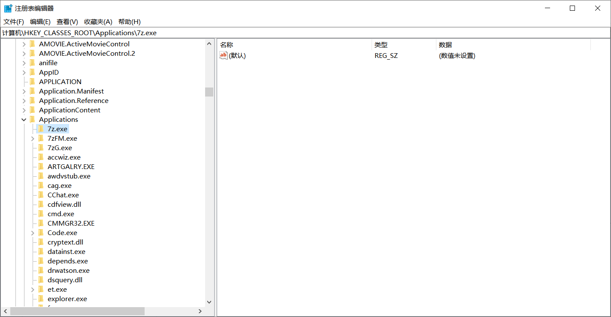Click the folder icon next to cmd.exe
The width and height of the screenshot is (611, 317).
[41, 214]
